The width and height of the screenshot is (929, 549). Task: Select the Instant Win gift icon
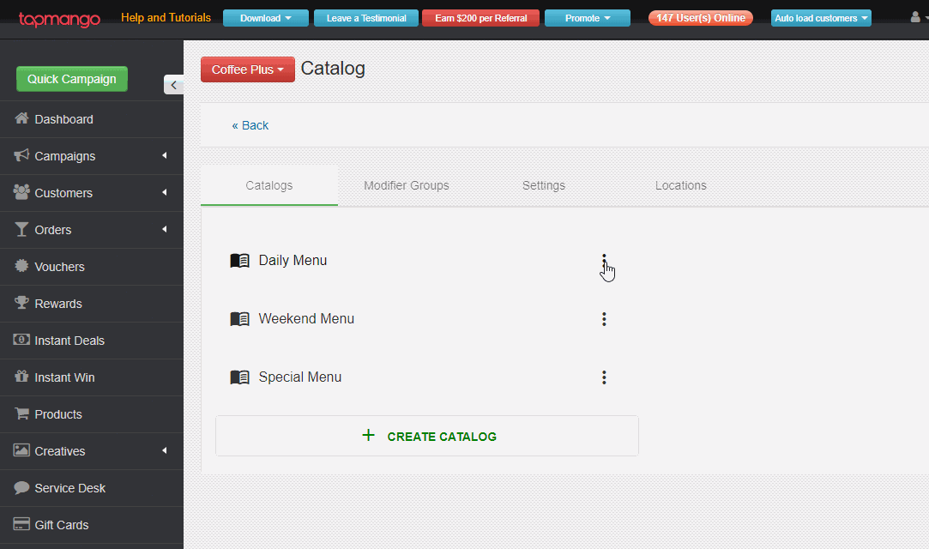click(x=20, y=377)
